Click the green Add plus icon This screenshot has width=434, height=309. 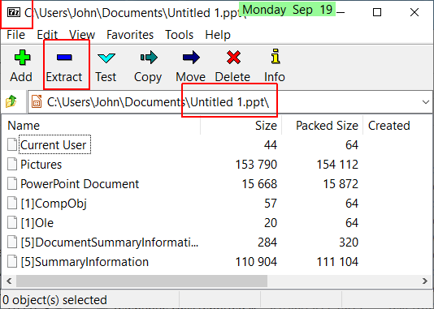click(x=22, y=58)
